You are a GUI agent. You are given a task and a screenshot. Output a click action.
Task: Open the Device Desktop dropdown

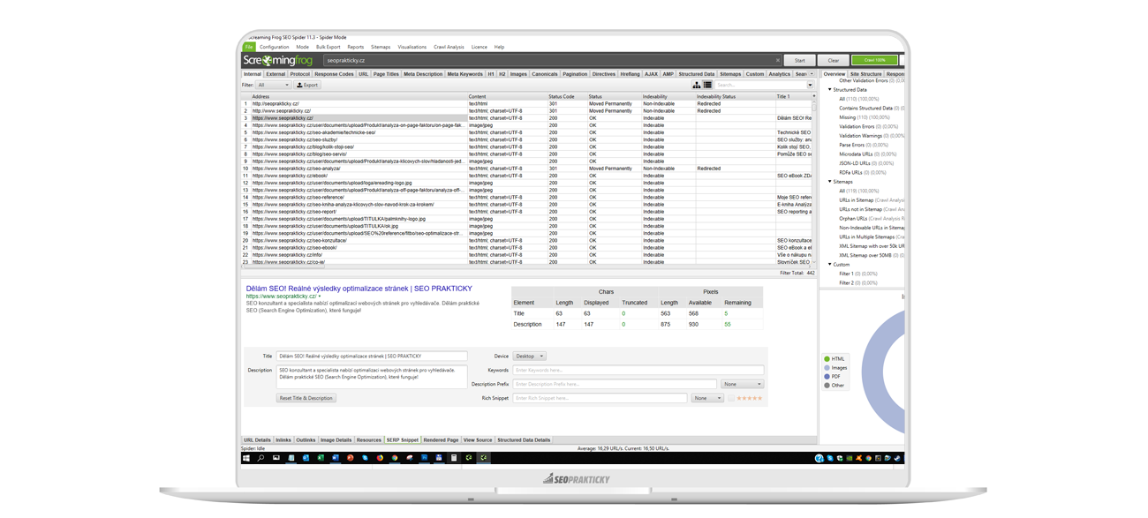pos(530,357)
